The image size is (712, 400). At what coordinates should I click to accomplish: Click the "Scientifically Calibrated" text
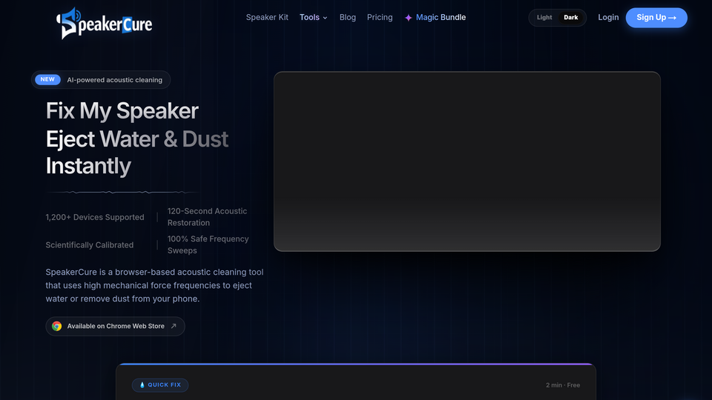coord(90,245)
